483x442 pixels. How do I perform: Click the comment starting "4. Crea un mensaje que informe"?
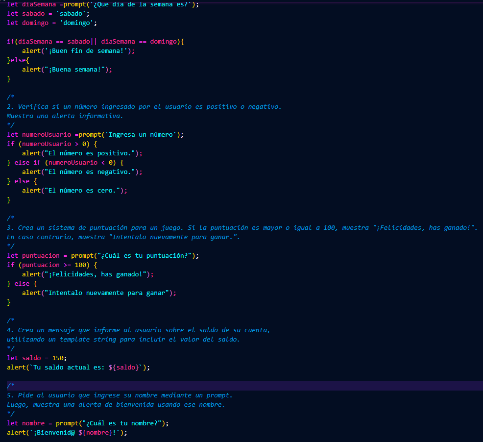(138, 330)
